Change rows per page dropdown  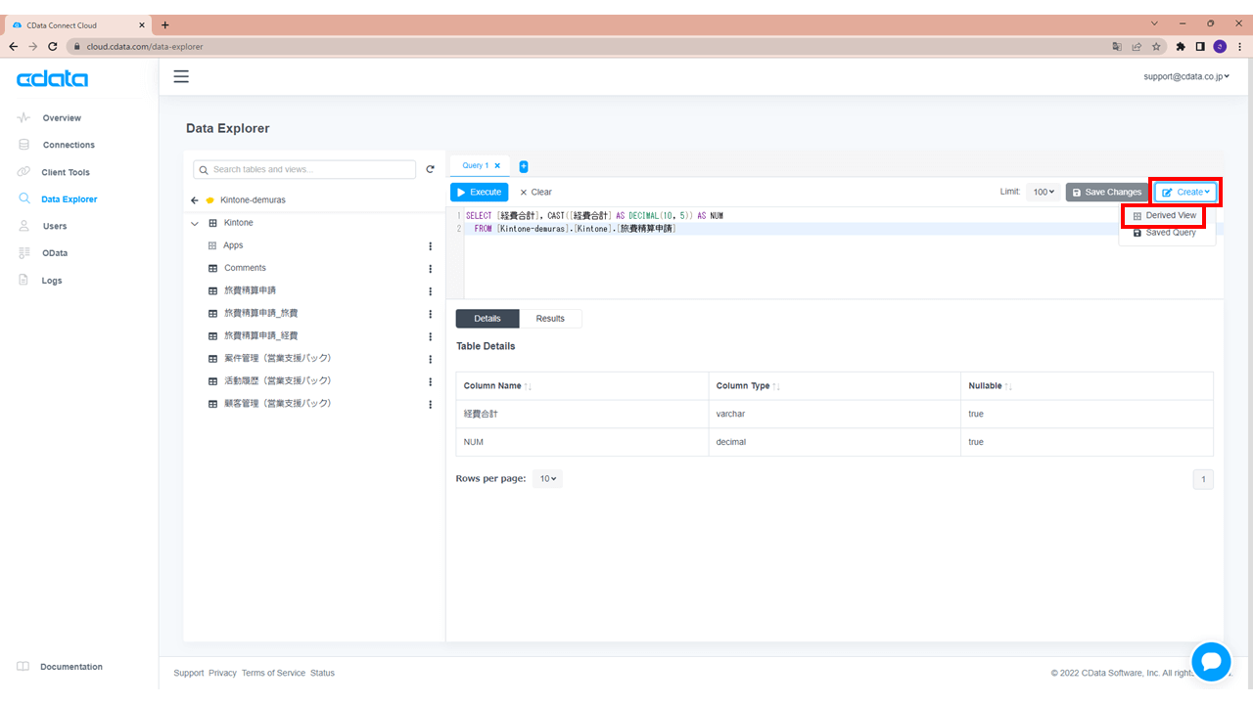(547, 479)
